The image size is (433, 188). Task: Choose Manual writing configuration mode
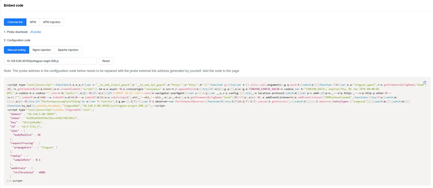pyautogui.click(x=17, y=50)
